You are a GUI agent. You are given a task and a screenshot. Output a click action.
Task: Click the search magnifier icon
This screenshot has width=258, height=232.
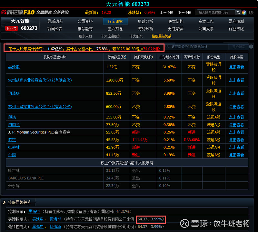click(x=238, y=12)
